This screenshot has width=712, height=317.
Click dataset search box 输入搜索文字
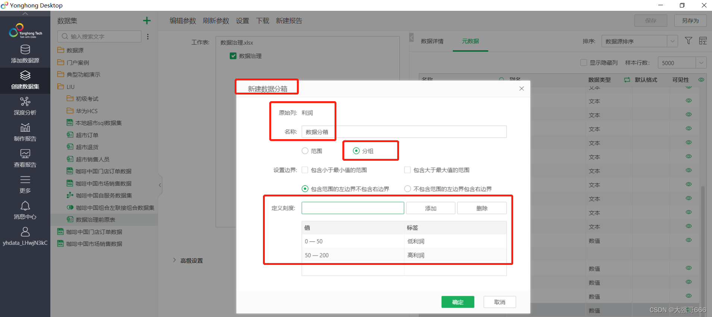[x=99, y=36]
